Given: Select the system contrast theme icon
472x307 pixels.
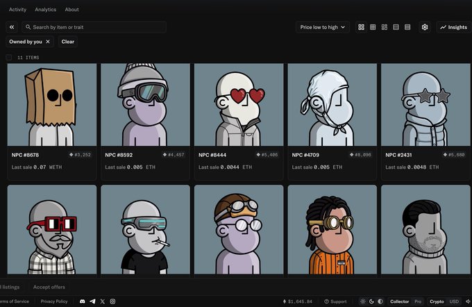Looking at the screenshot, I should coord(380,301).
